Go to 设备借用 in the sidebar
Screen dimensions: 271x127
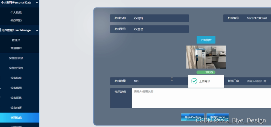click(x=16, y=88)
